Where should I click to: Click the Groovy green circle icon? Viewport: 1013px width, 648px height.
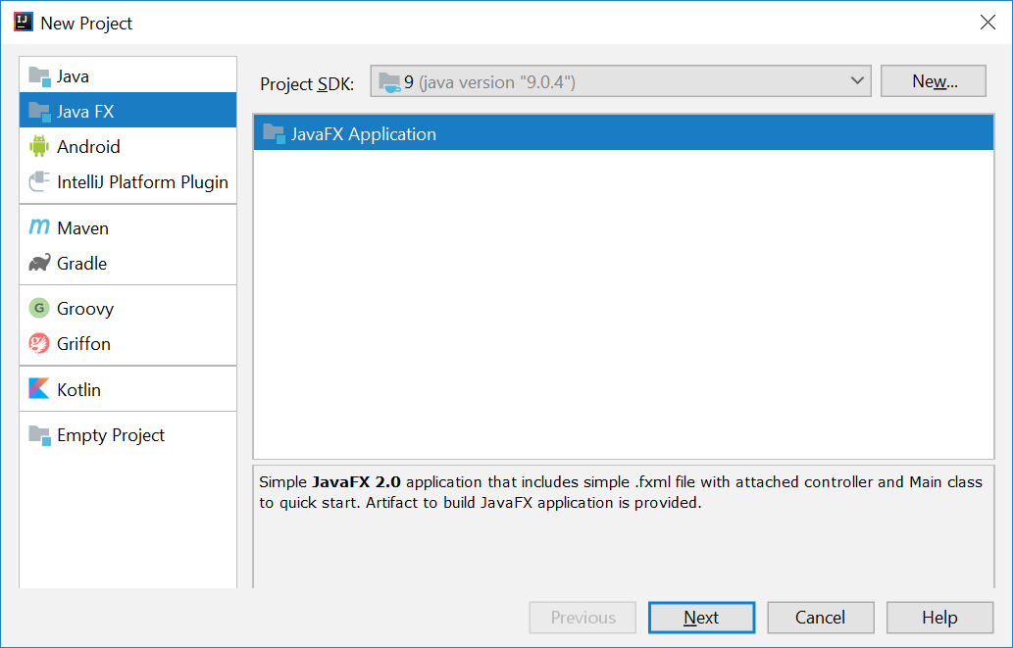tap(39, 308)
